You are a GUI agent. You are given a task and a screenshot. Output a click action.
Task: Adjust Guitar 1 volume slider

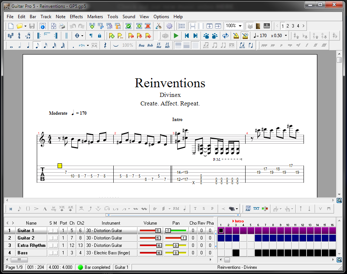point(158,231)
